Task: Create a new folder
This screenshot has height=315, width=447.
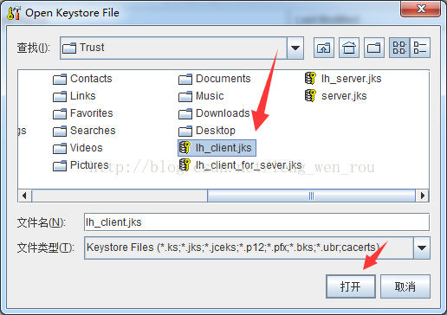Action: pos(374,48)
